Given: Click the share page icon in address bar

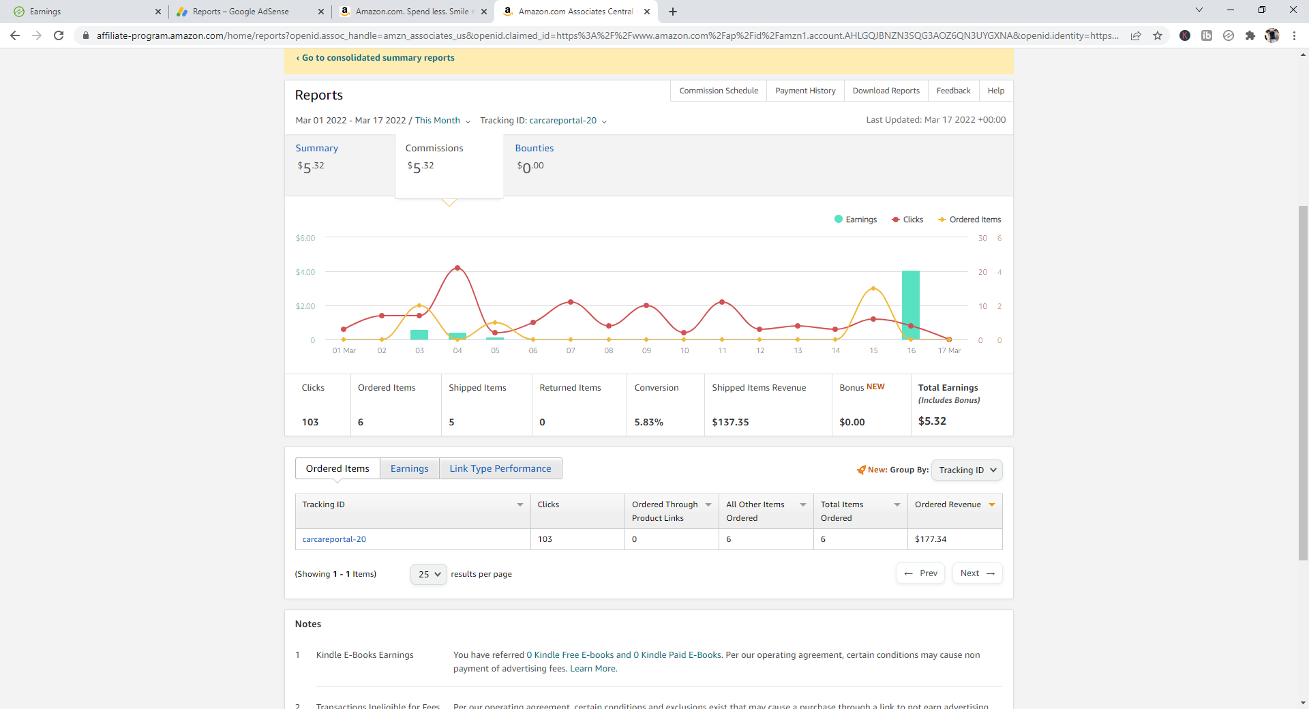Looking at the screenshot, I should 1136,35.
